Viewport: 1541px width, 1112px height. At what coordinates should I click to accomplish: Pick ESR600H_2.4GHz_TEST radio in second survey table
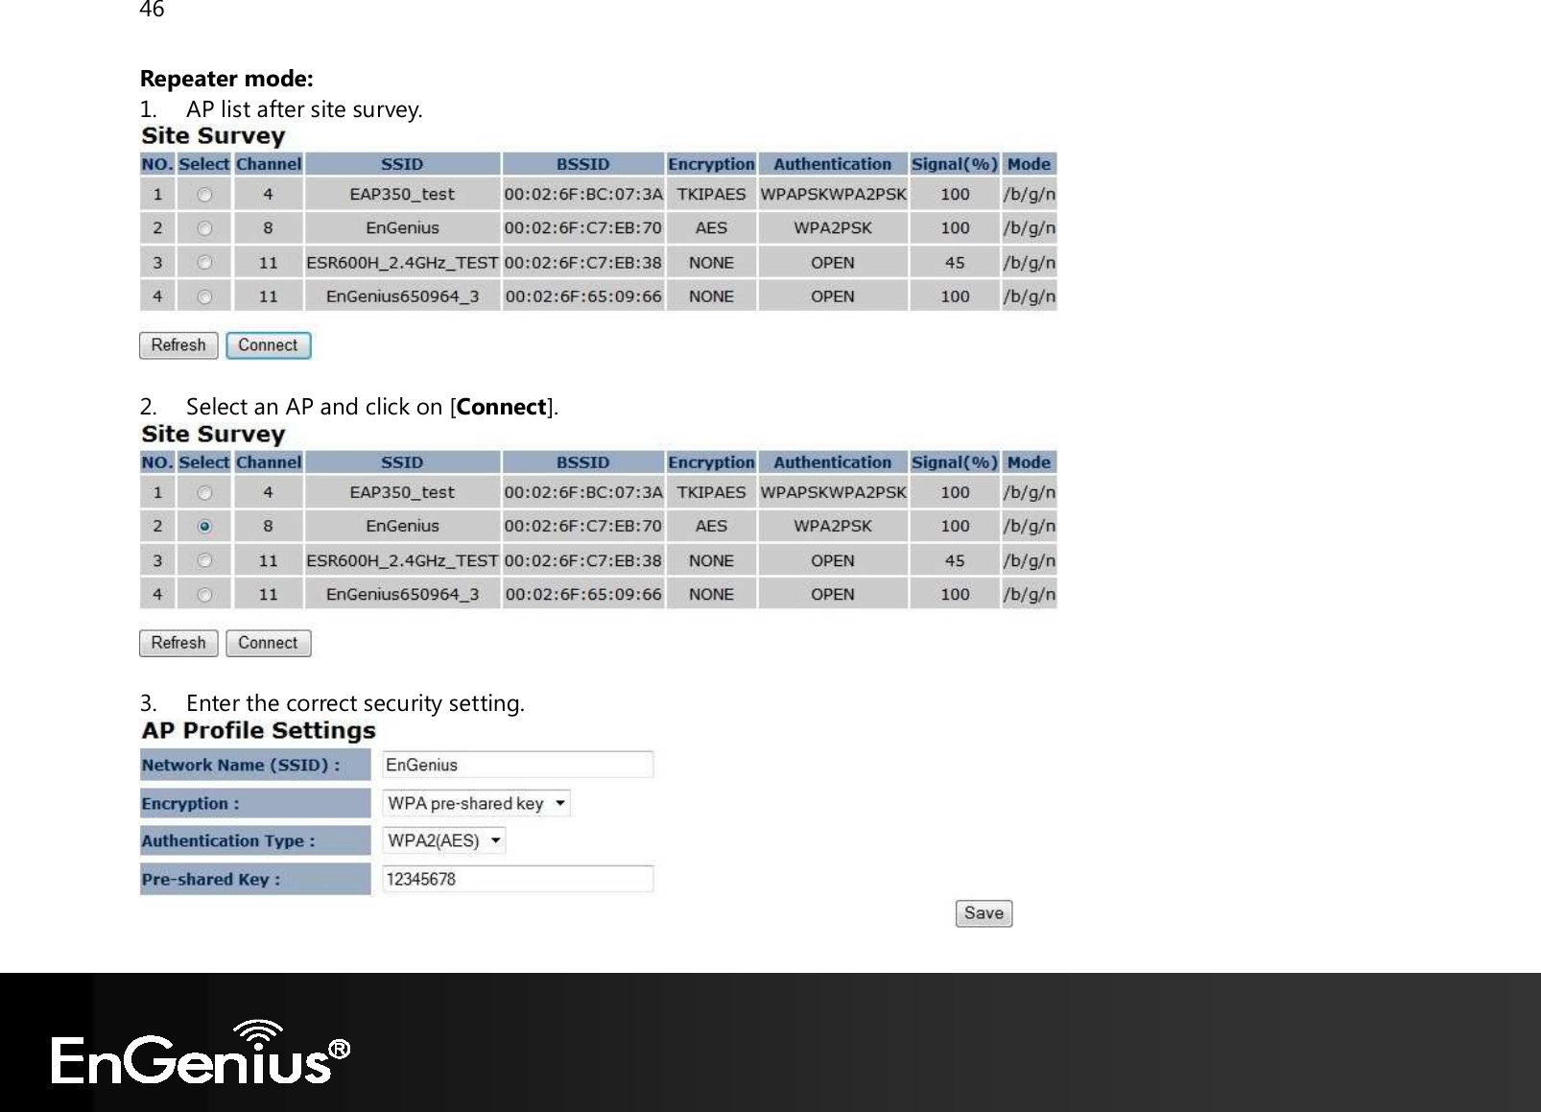coord(204,560)
